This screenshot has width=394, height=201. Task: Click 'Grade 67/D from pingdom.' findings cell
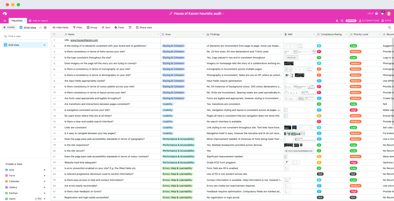click(x=244, y=162)
